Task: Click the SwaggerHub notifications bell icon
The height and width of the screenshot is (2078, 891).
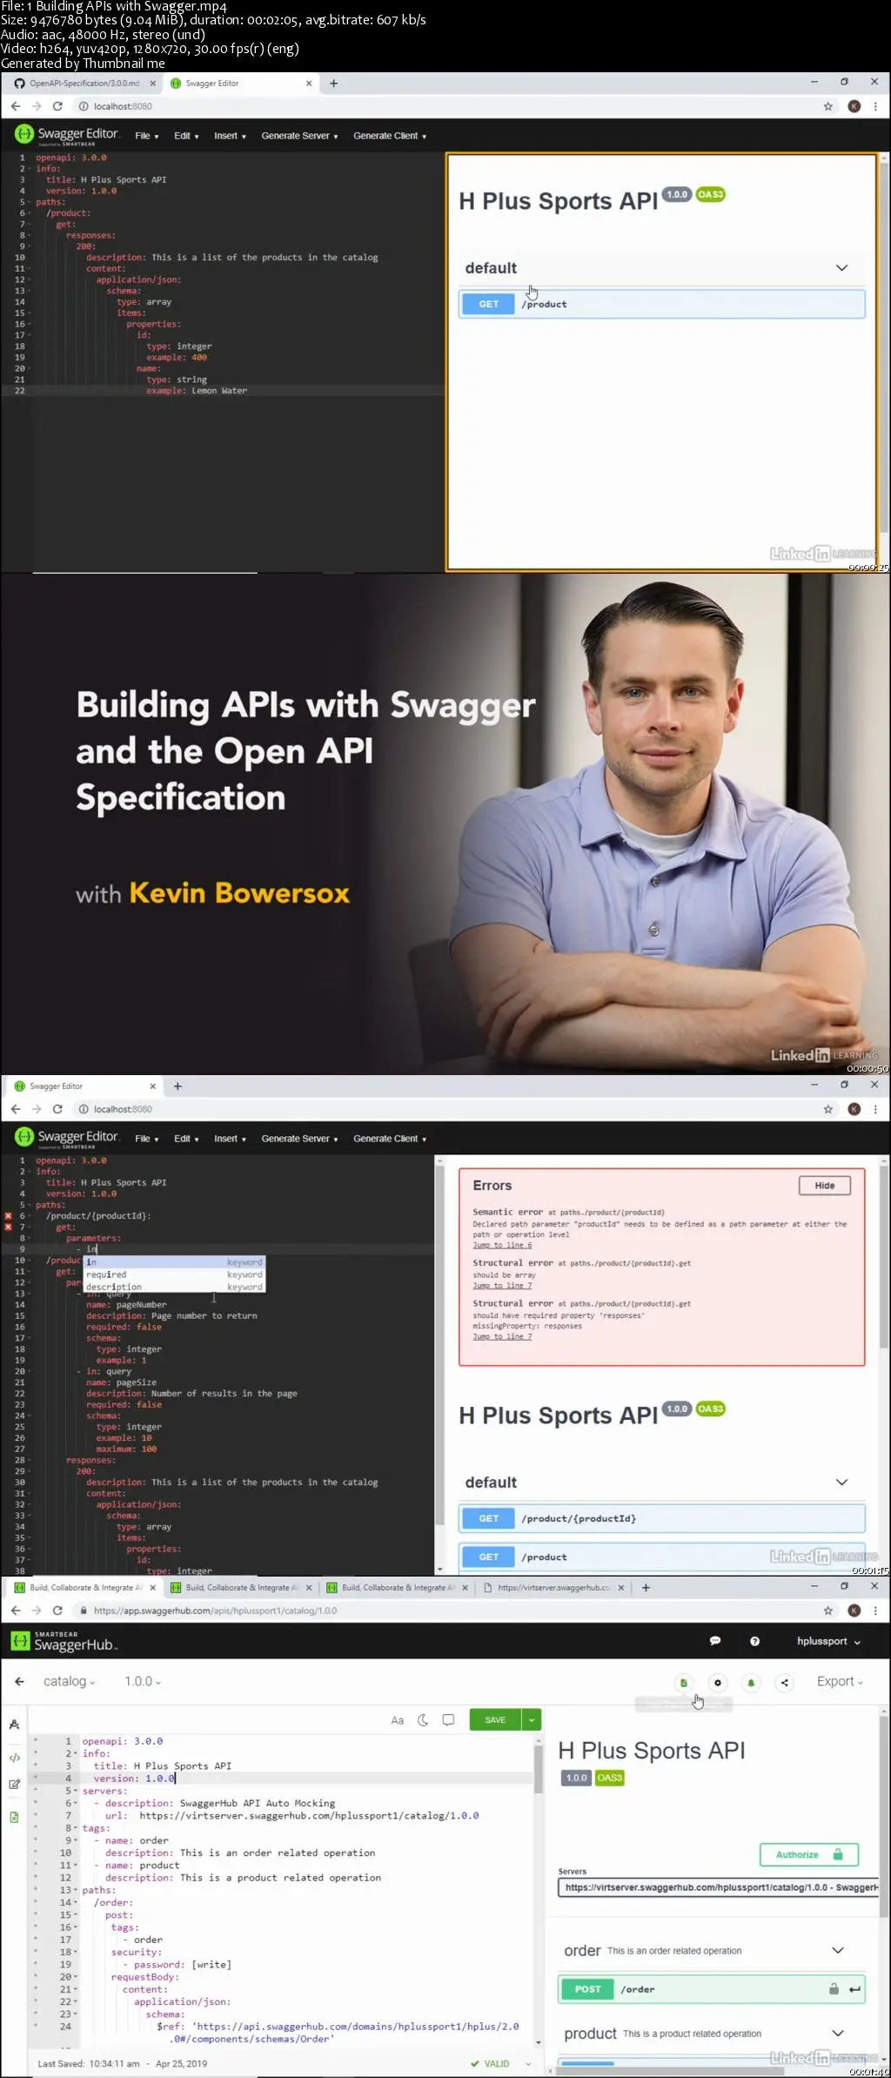Action: [x=751, y=1683]
